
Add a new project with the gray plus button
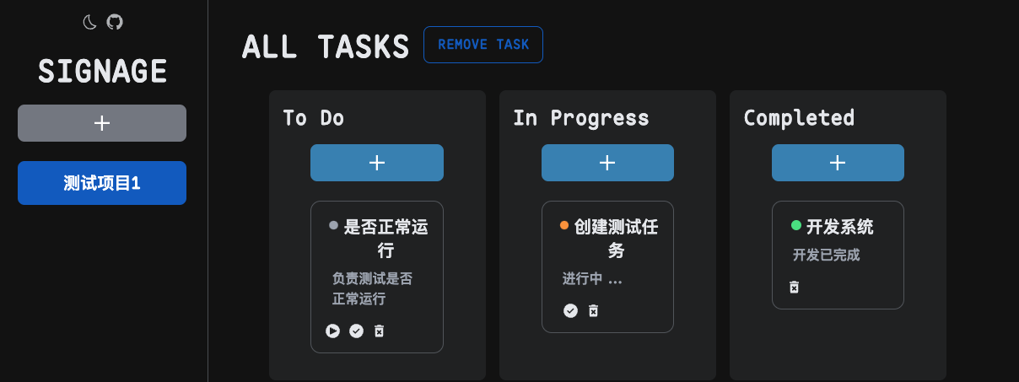pyautogui.click(x=102, y=123)
